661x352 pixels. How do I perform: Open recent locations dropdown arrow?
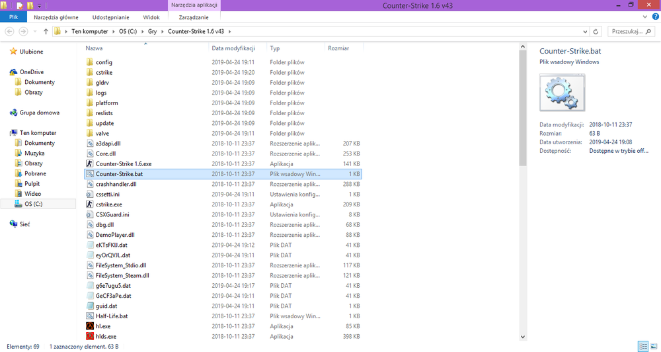[34, 32]
